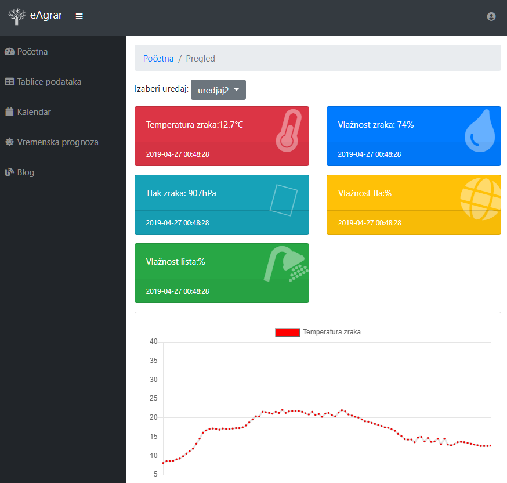Open Tablice podataka in sidebar

(49, 82)
